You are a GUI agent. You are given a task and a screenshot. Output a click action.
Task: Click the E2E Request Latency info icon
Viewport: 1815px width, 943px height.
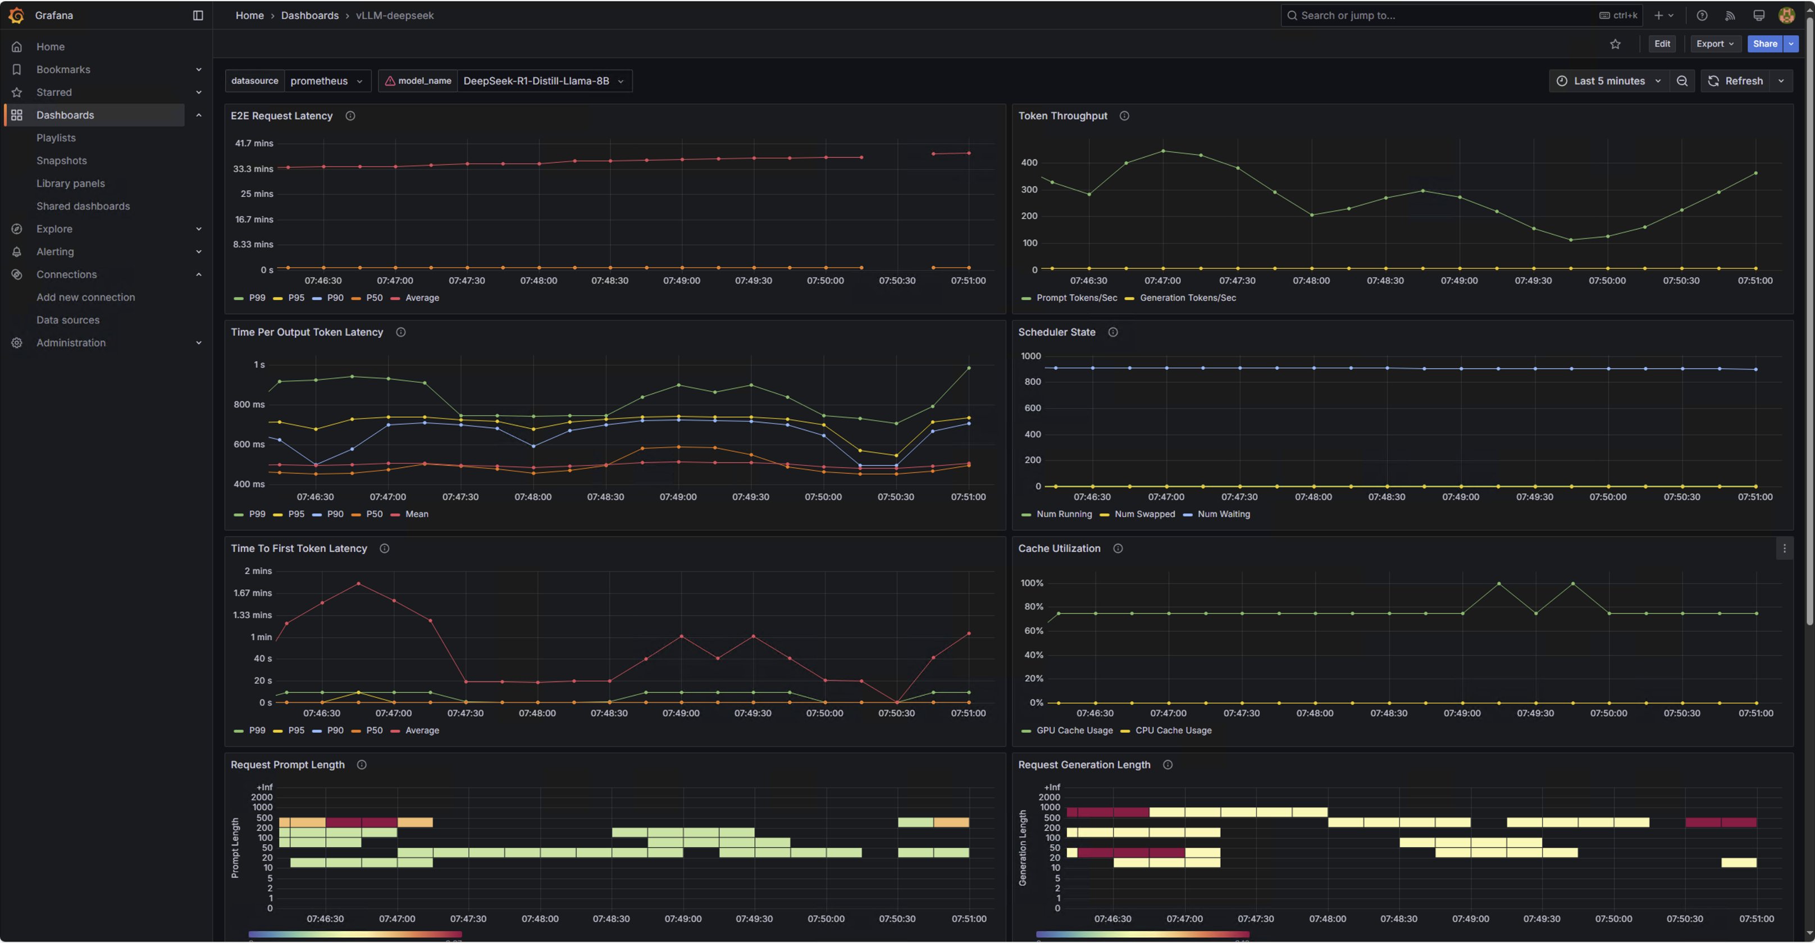350,116
